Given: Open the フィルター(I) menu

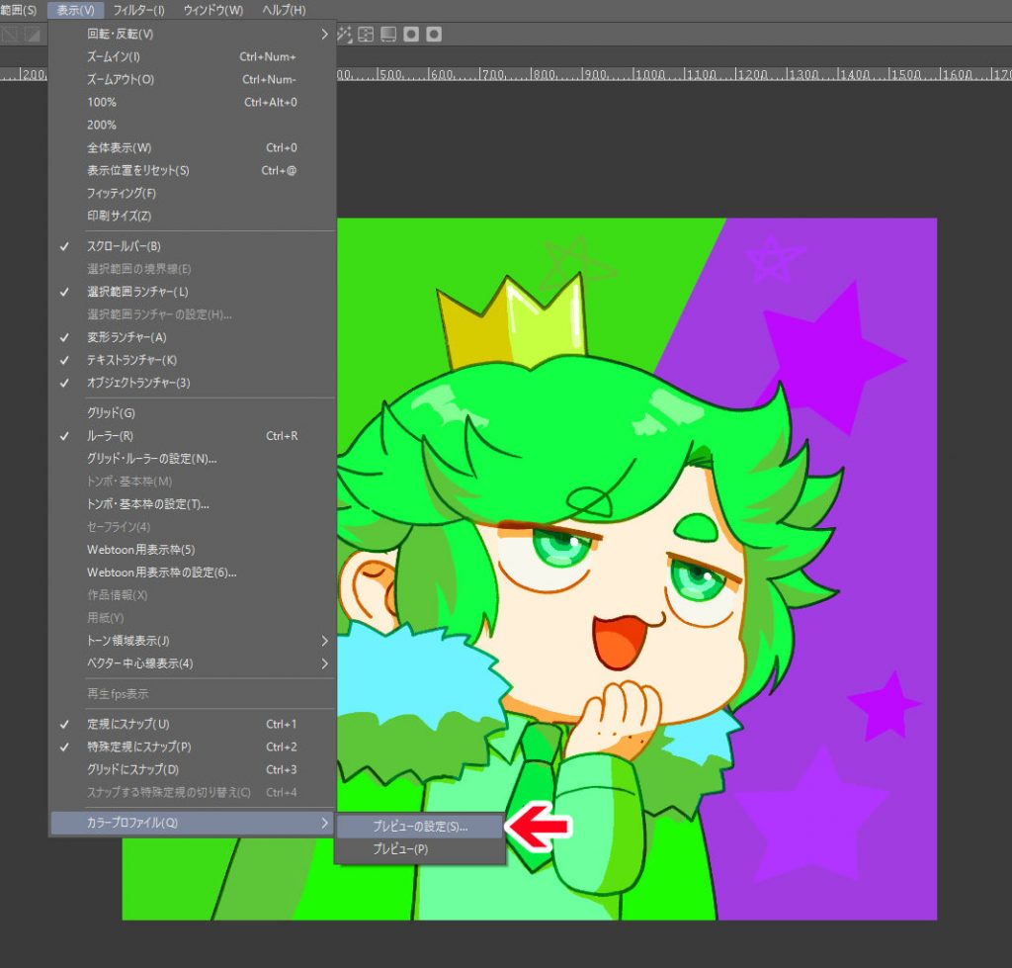Looking at the screenshot, I should (138, 10).
